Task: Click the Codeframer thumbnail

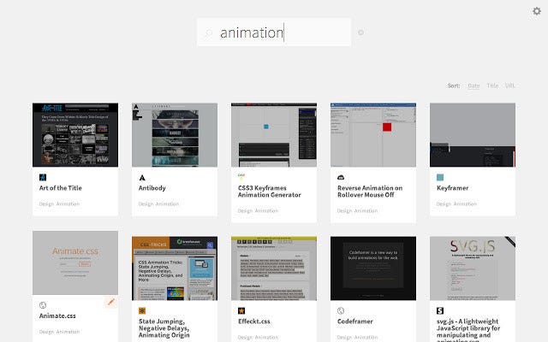Action: click(373, 268)
